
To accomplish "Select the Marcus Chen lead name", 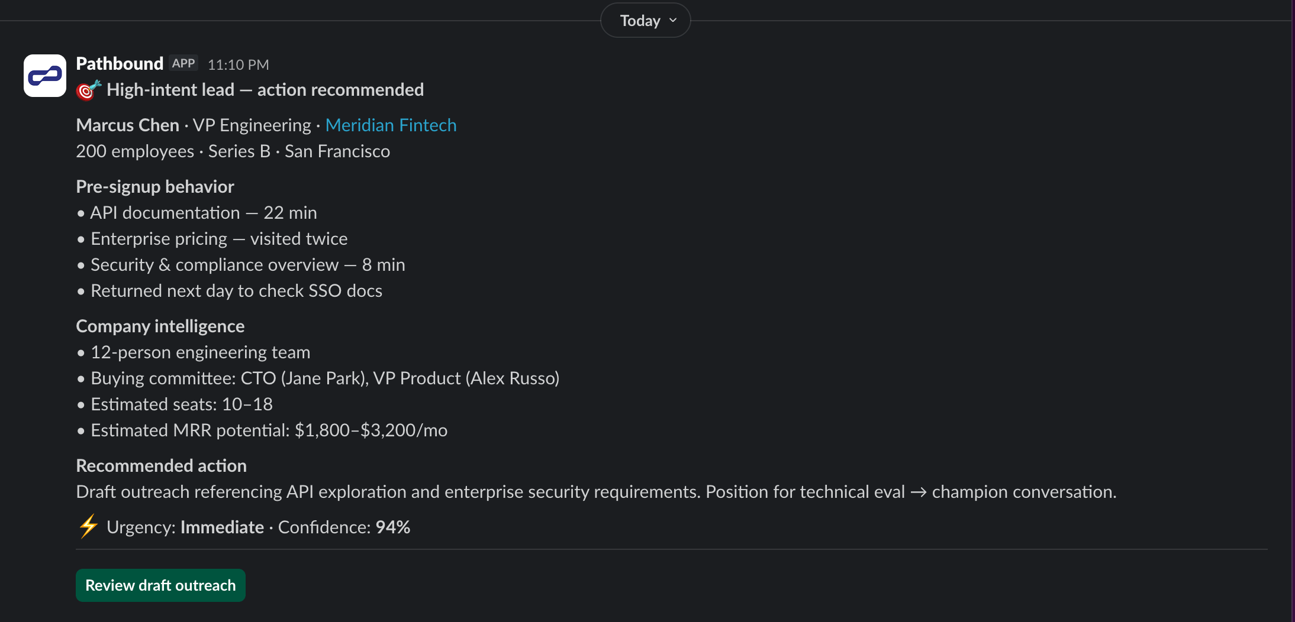I will (x=127, y=125).
